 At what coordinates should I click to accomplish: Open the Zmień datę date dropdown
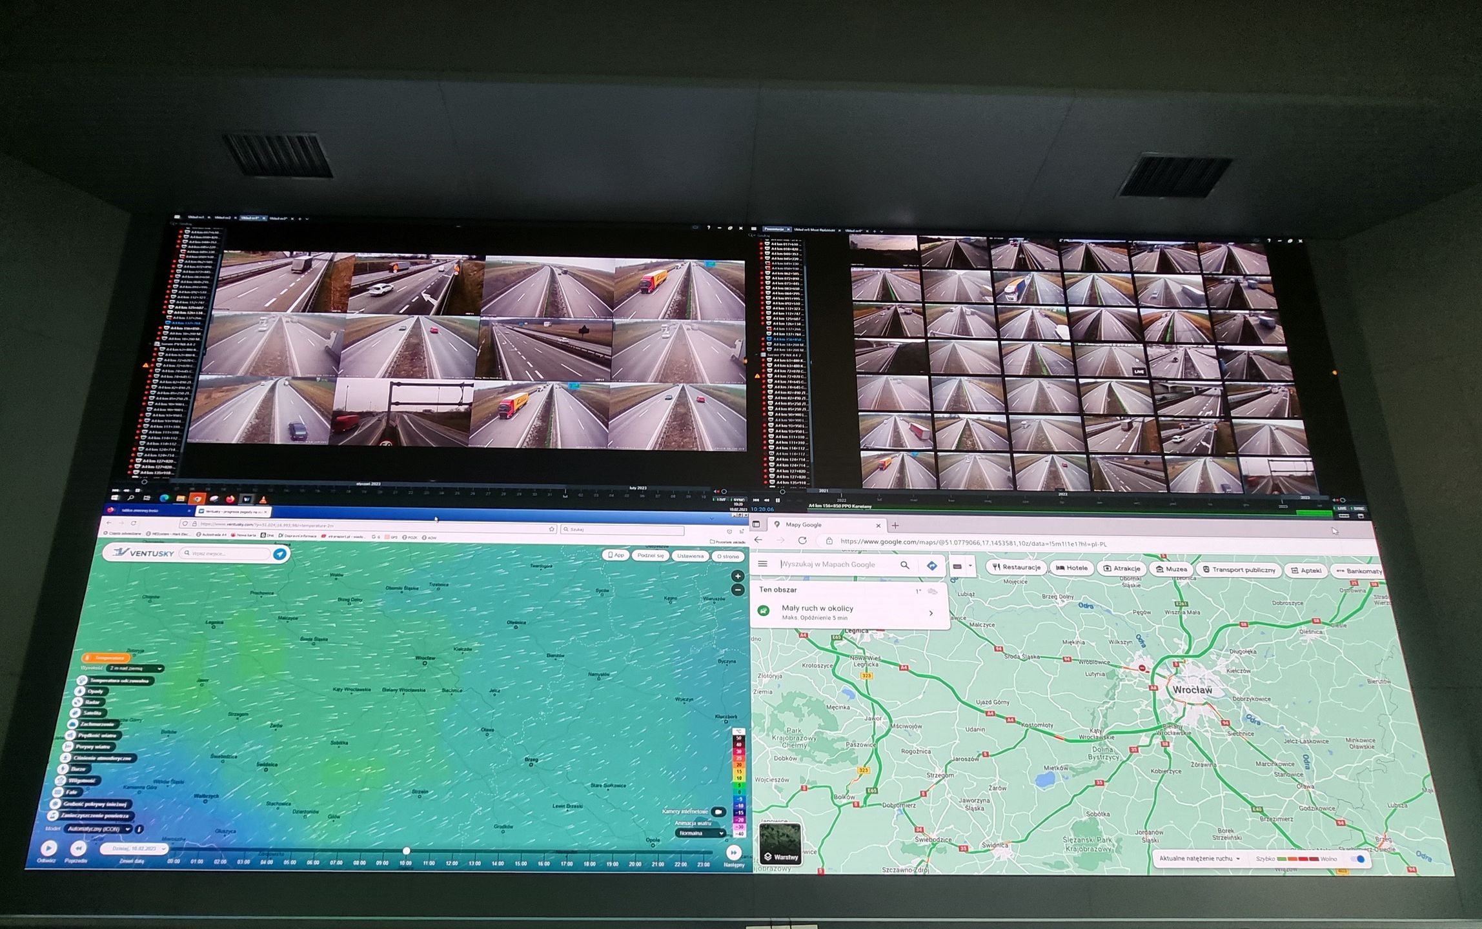[134, 849]
